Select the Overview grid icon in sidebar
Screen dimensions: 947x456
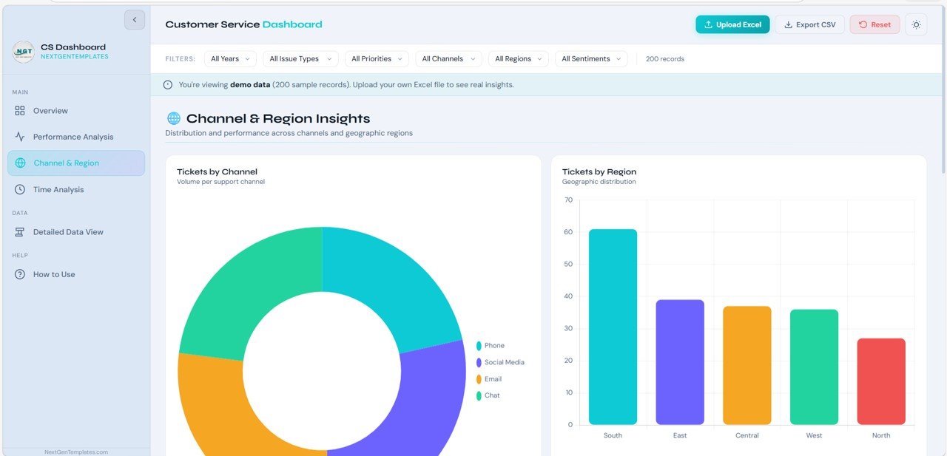tap(21, 110)
